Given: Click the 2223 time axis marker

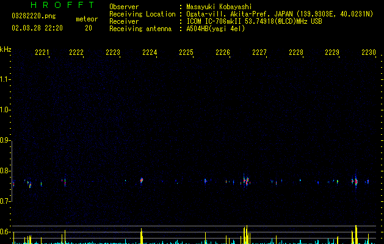Looking at the screenshot, I should (x=113, y=52).
